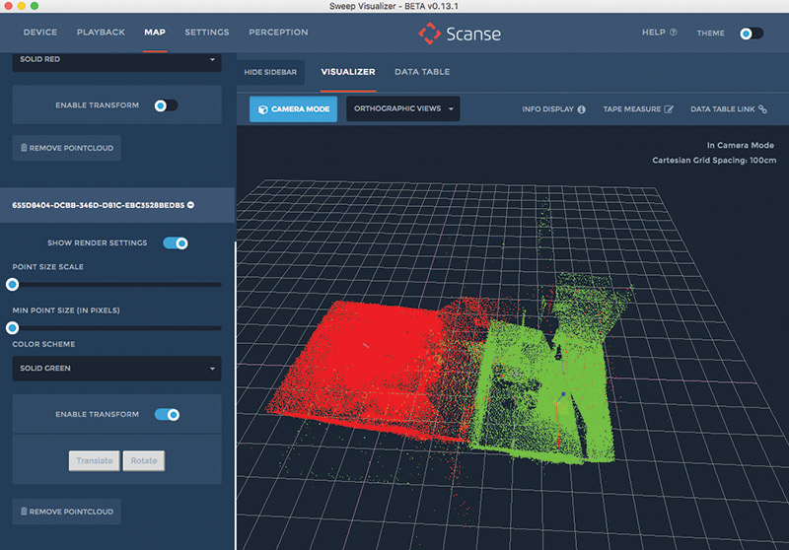Open the Device tab
The width and height of the screenshot is (789, 550).
[x=40, y=33]
